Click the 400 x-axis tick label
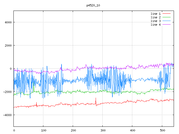Viewport: 179px width, 134px height. pos(132,130)
